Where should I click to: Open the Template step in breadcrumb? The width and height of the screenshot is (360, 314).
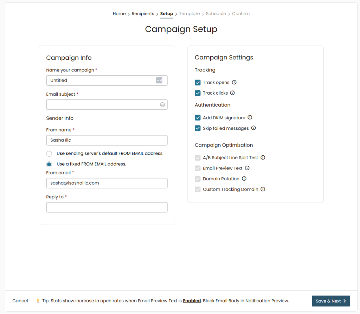(189, 14)
